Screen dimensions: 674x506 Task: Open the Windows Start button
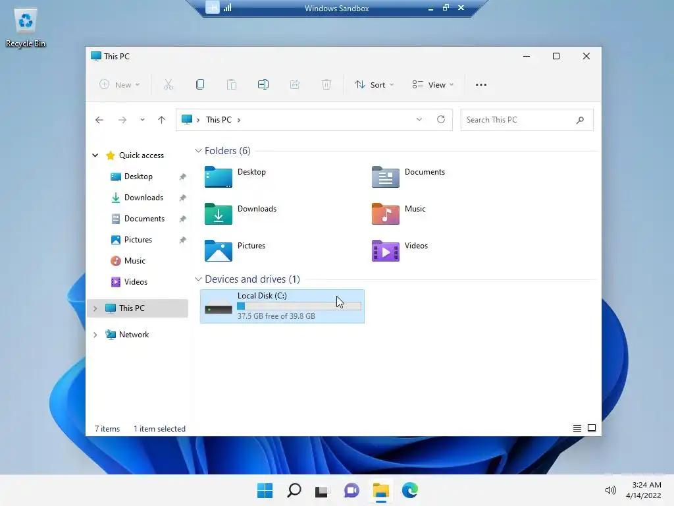click(x=265, y=490)
